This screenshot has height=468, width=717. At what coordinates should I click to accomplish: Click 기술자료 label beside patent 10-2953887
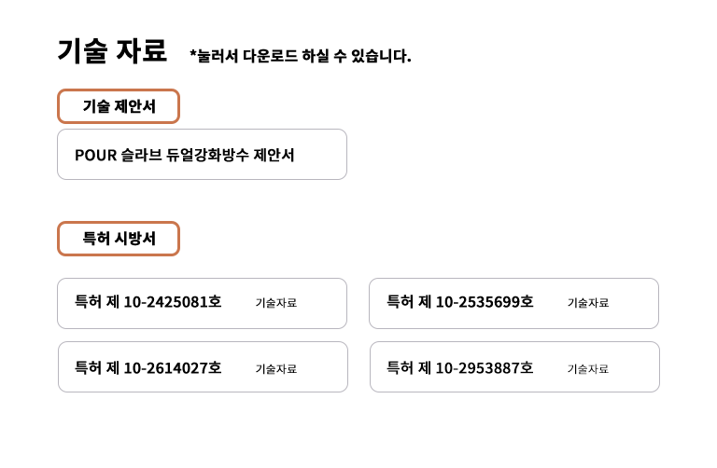[x=588, y=369]
